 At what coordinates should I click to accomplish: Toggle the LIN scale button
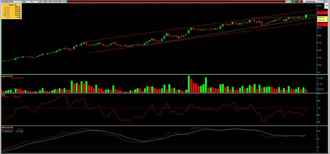coord(40,2)
